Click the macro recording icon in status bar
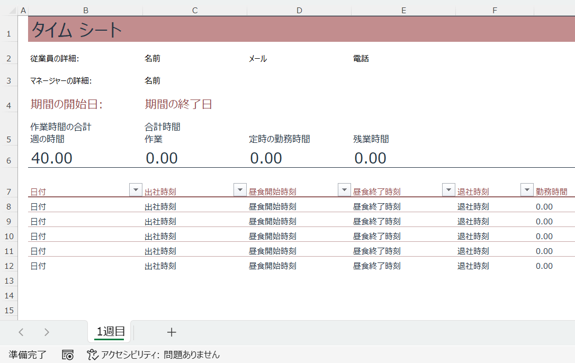Image resolution: width=575 pixels, height=363 pixels. (68, 355)
